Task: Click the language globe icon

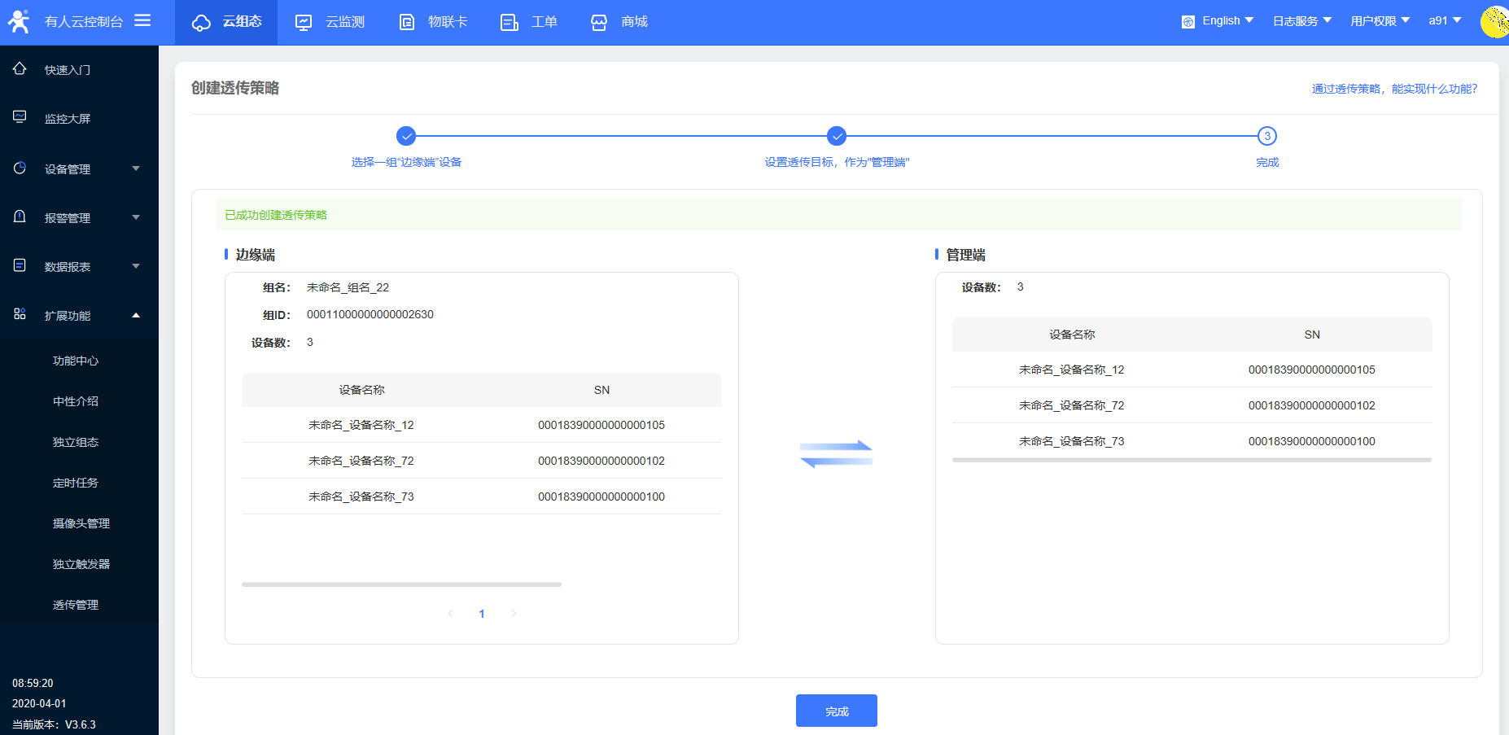Action: point(1188,22)
